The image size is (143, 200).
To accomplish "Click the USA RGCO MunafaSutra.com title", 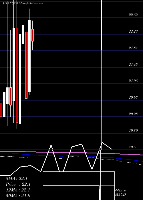I will point(23,3).
